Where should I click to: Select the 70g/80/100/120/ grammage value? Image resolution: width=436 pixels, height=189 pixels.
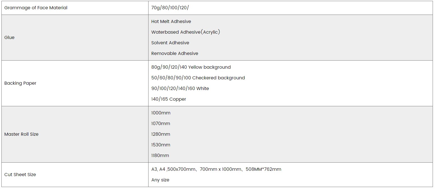pos(170,8)
